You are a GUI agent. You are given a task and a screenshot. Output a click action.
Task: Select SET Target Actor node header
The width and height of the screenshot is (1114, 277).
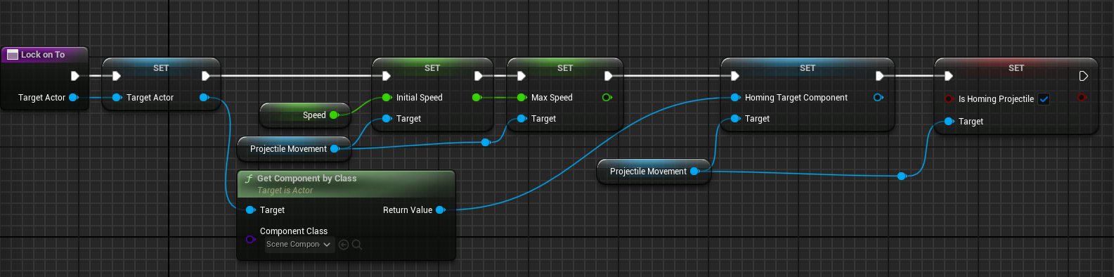[161, 68]
